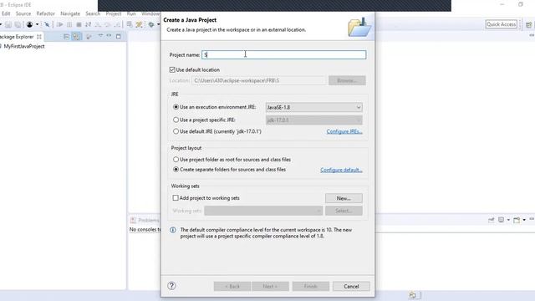Click the dialog Help question mark icon
This screenshot has height=301, width=535.
tap(171, 286)
